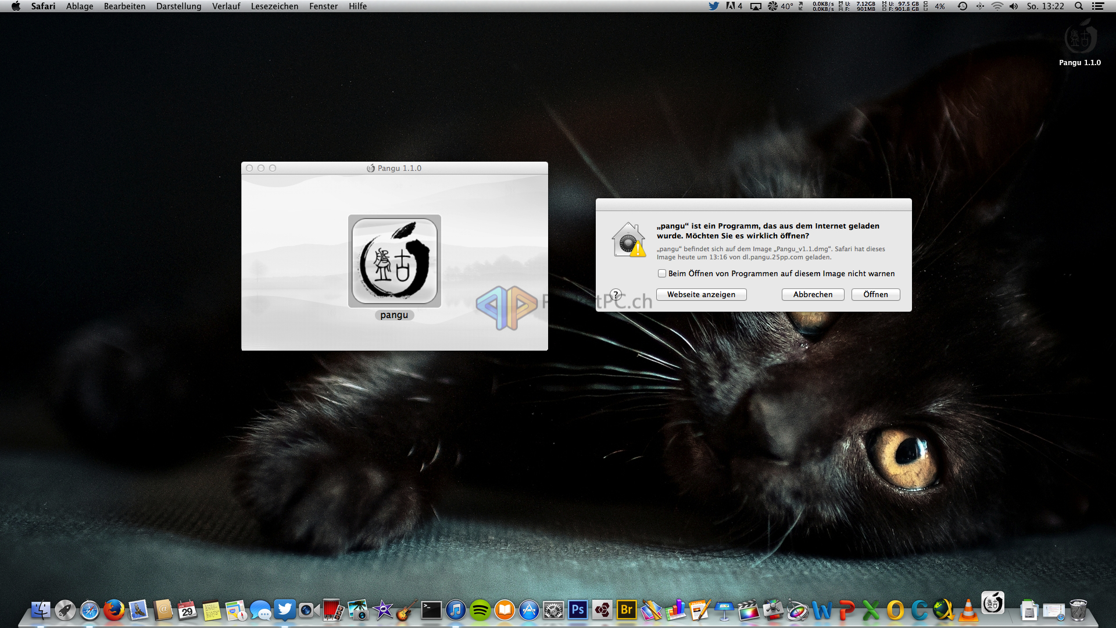Screen dimensions: 1116x628
Task: Open Messages speech bubbles in the Dock
Action: [260, 610]
